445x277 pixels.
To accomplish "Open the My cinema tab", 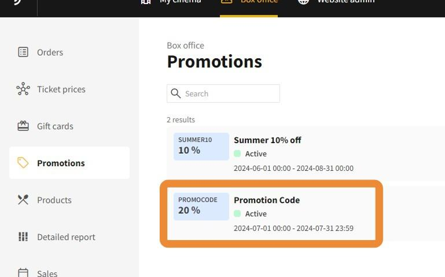I will (170, 3).
